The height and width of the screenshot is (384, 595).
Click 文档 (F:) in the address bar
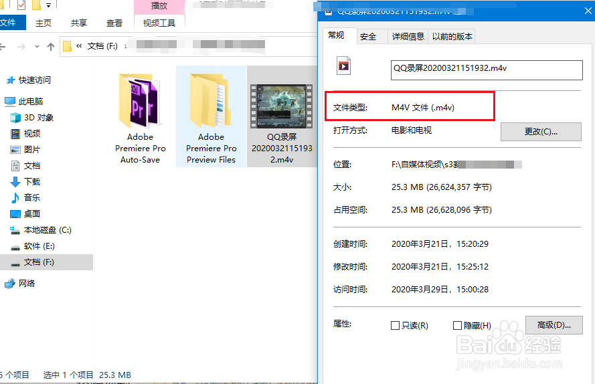pos(102,46)
